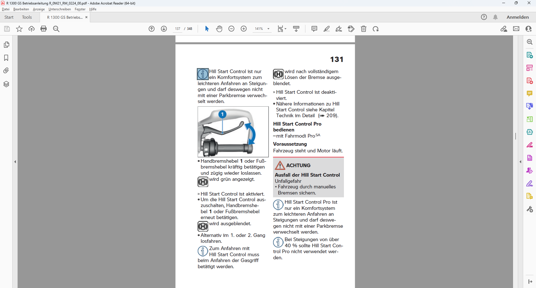536x288 pixels.
Task: Open the find text magnifier in the toolbar
Action: coord(56,29)
